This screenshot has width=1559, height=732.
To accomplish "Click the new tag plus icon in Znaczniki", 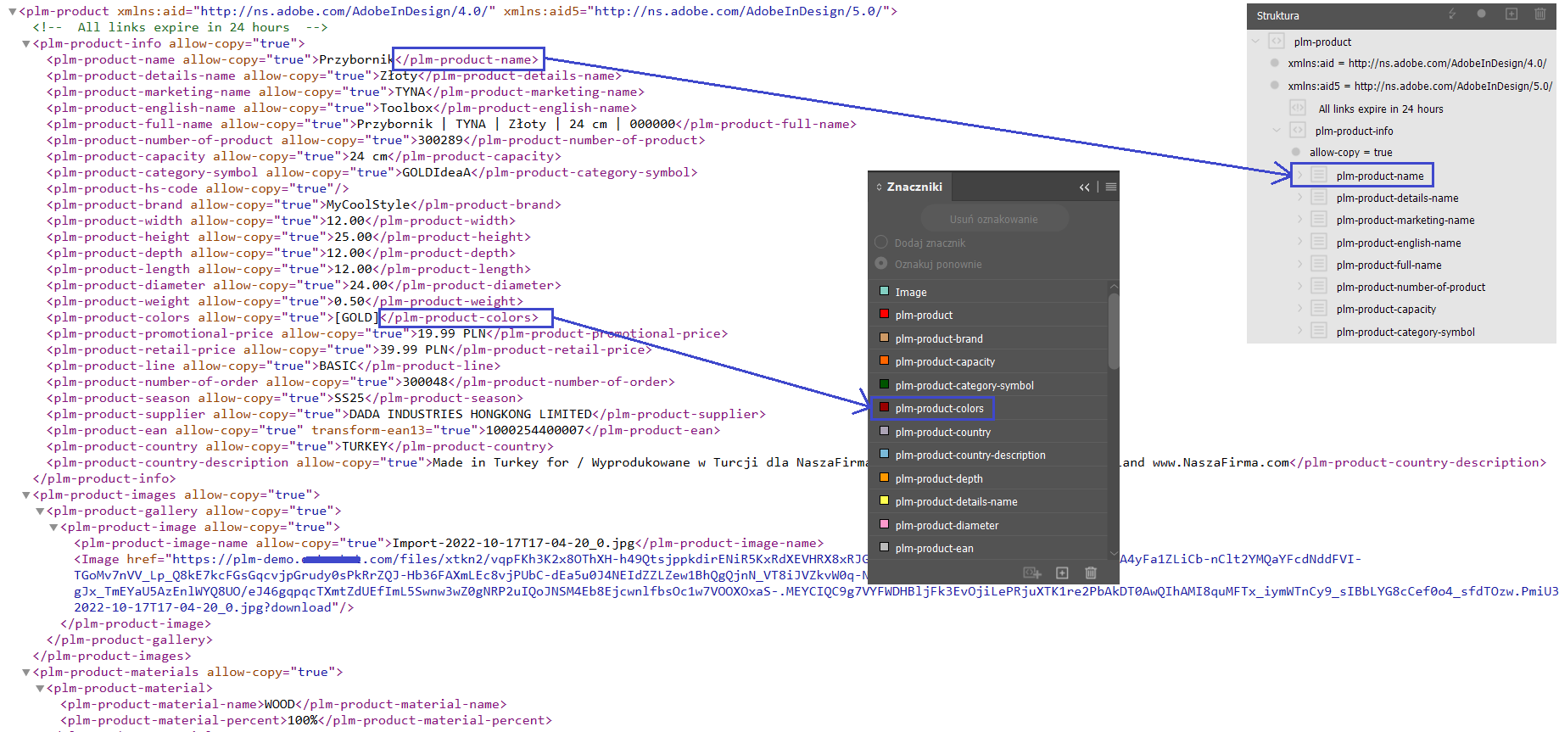I will [1062, 573].
